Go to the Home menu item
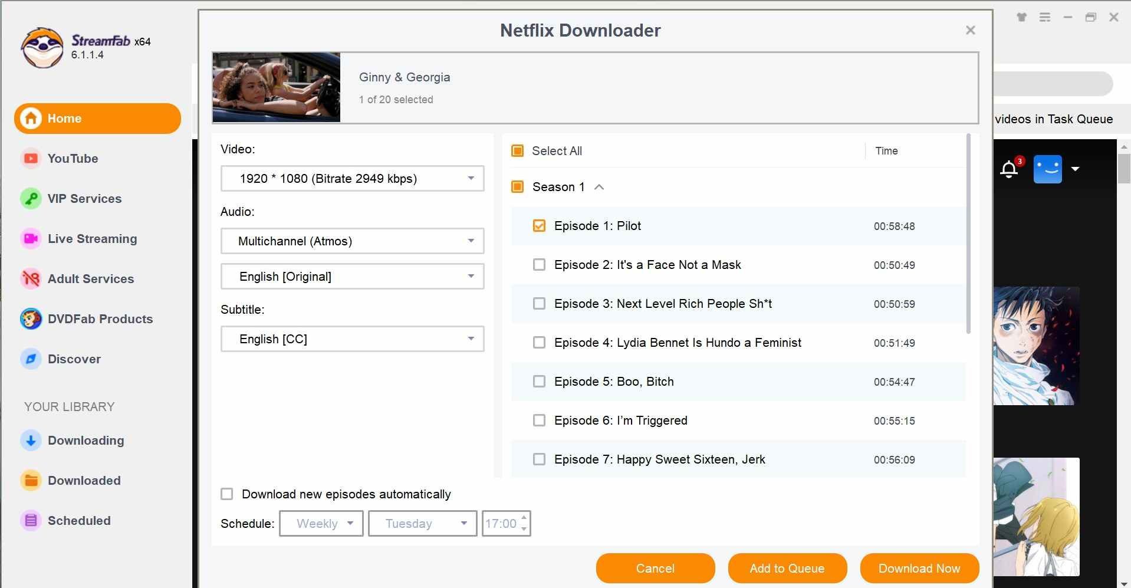Screen dimensions: 1131x588 (x=97, y=119)
